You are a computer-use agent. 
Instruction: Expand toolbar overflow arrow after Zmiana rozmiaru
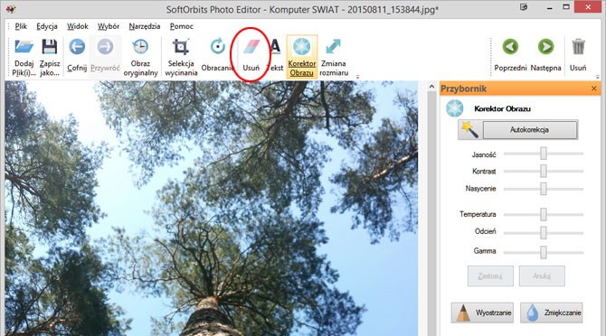coord(357,77)
